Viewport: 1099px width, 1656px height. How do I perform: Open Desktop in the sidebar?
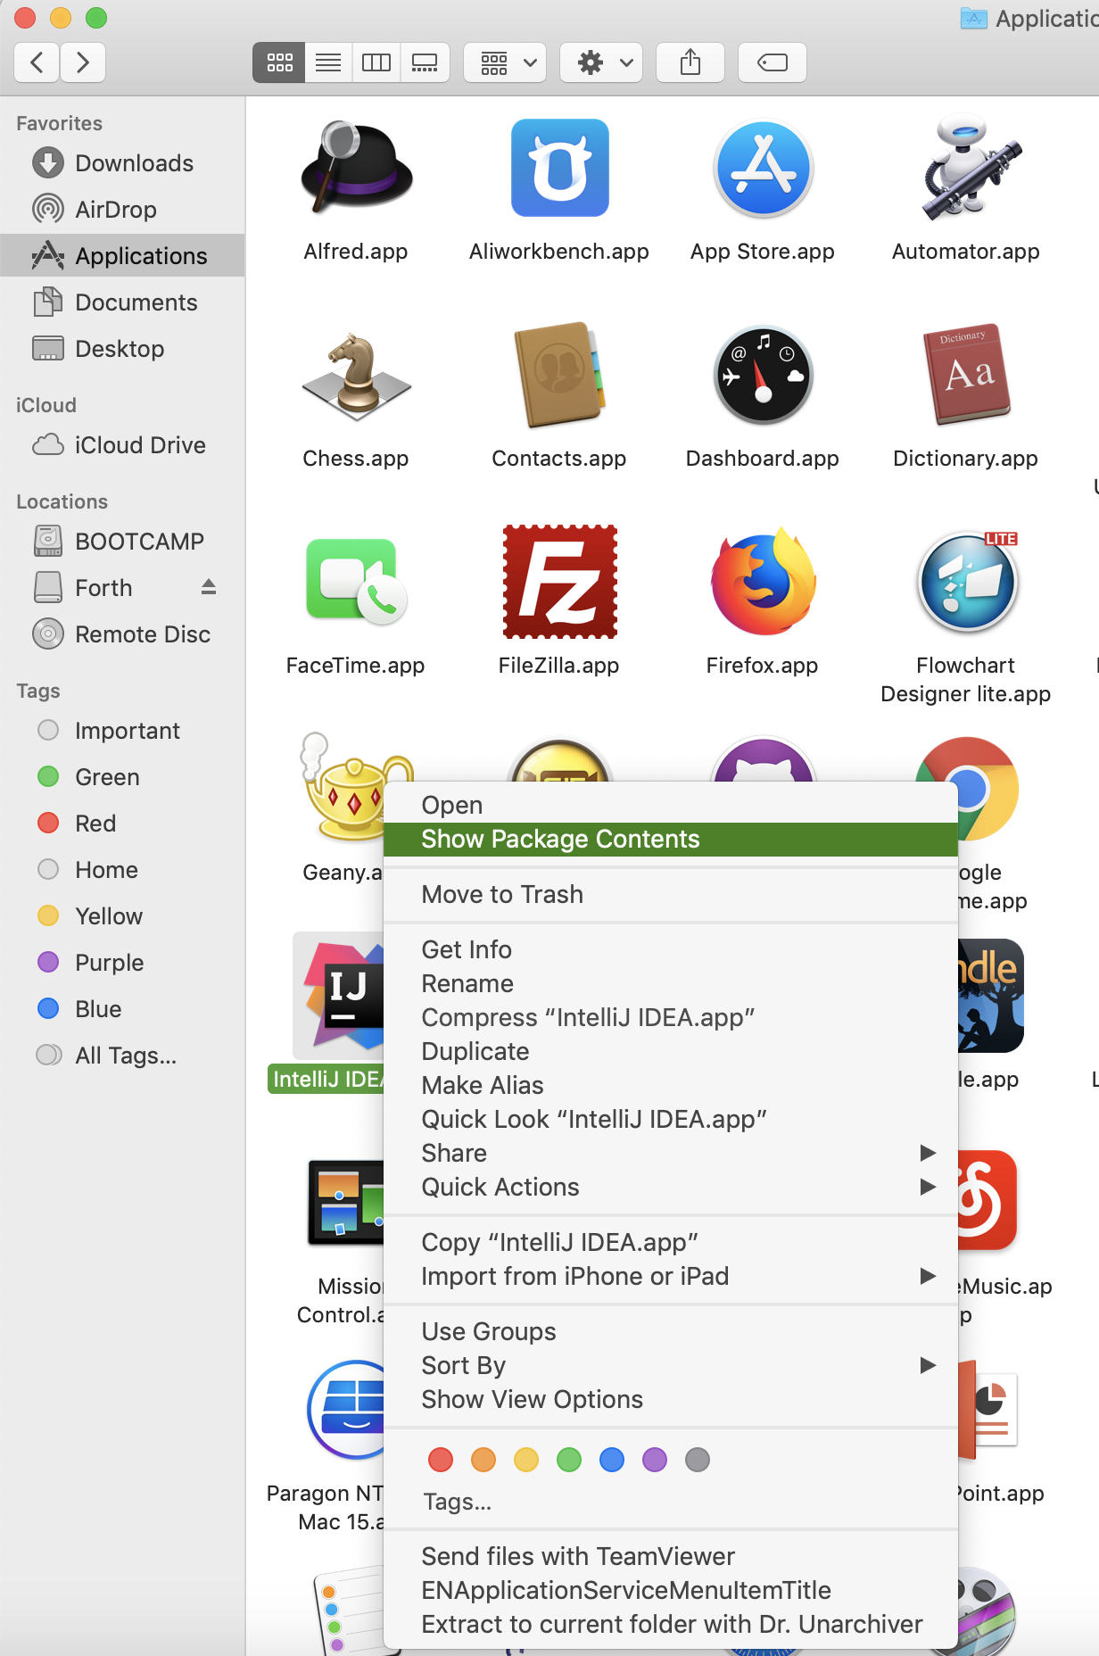click(x=122, y=348)
